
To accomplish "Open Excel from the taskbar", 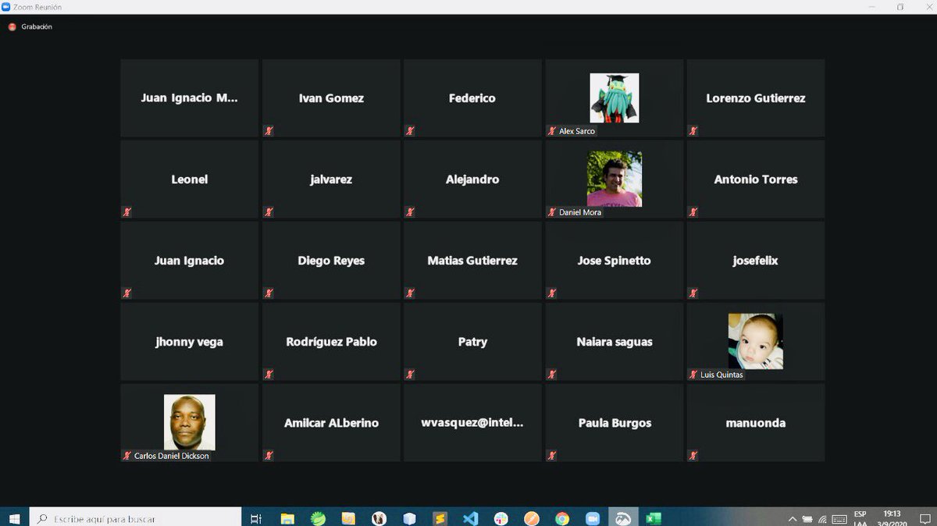I will point(654,518).
